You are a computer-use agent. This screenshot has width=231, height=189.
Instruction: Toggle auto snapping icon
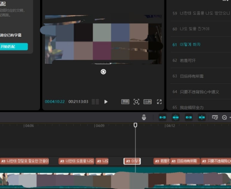click(176, 117)
